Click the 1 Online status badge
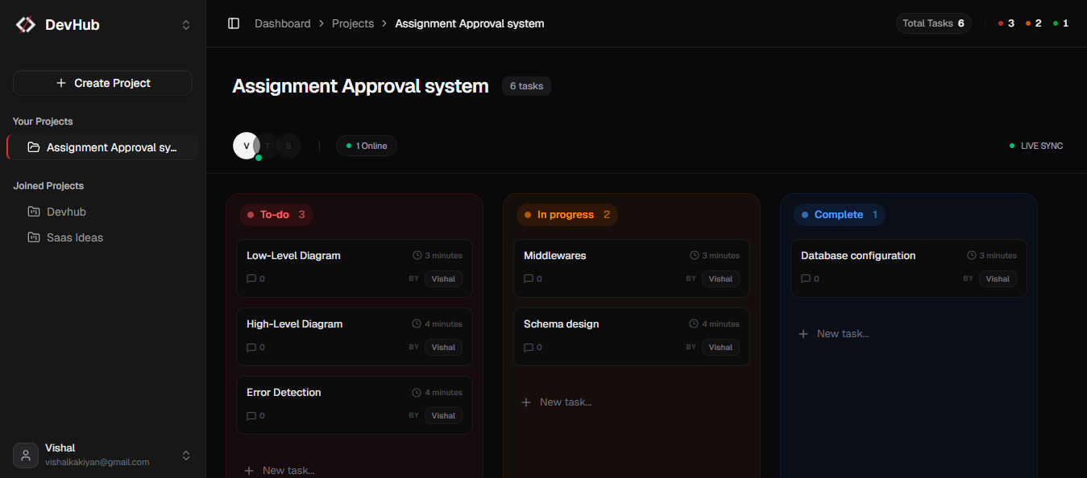This screenshot has height=478, width=1087. pyautogui.click(x=367, y=146)
